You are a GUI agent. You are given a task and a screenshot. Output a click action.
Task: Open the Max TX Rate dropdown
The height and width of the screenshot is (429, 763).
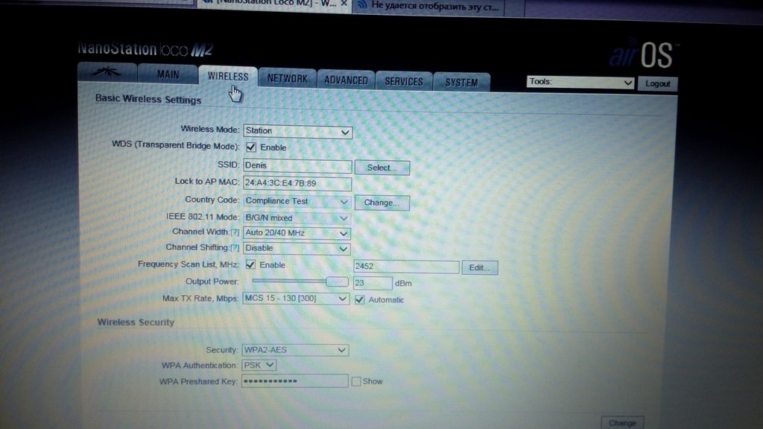[x=295, y=298]
